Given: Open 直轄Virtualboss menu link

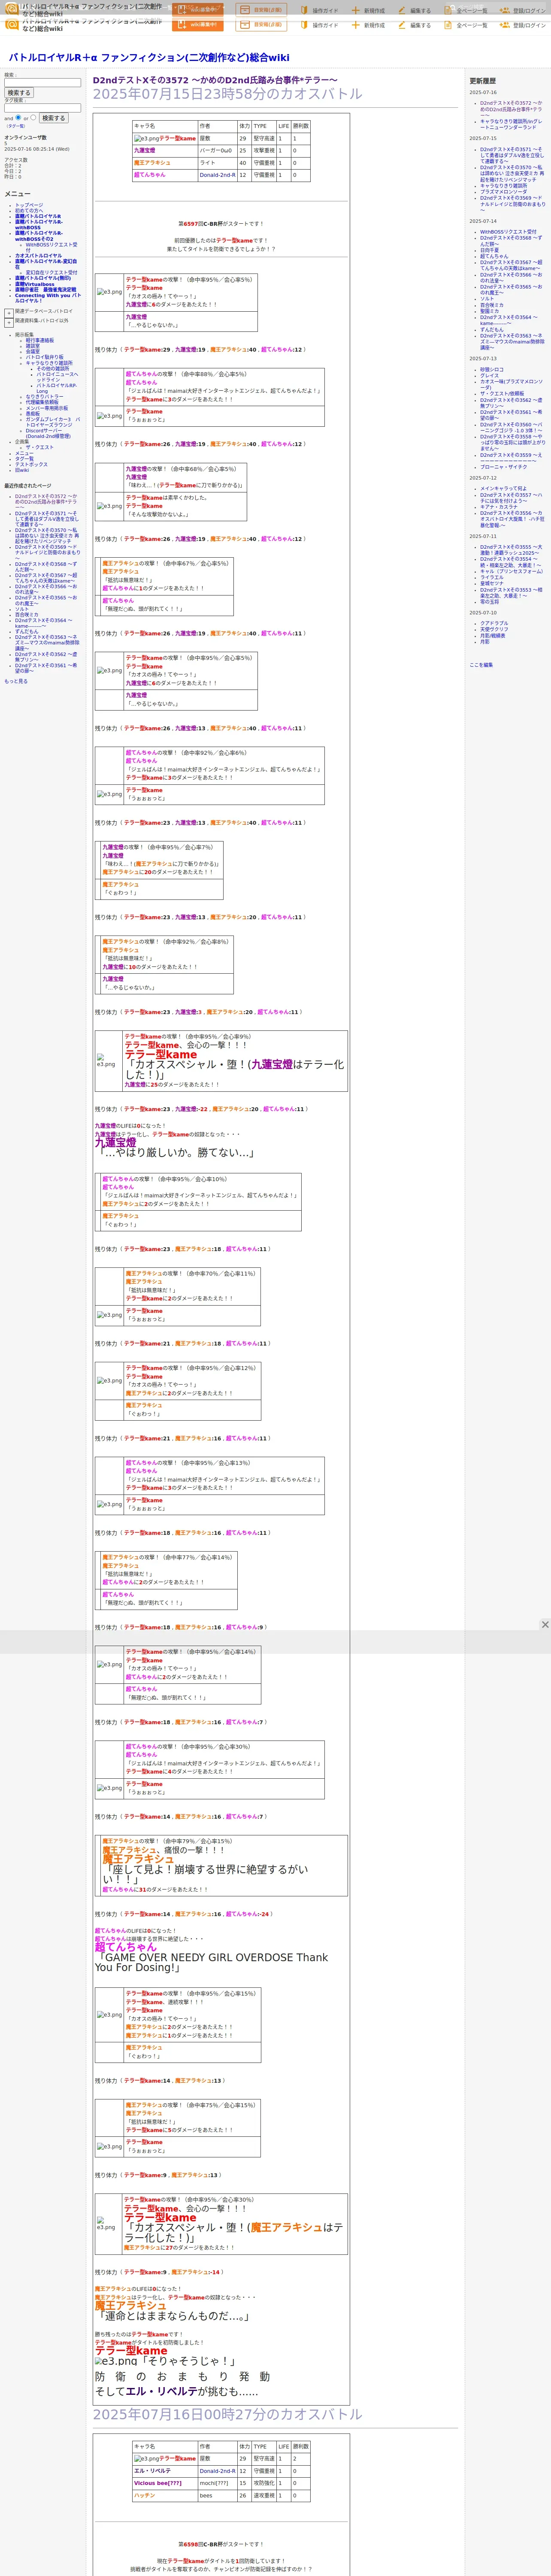Looking at the screenshot, I should pyautogui.click(x=35, y=284).
